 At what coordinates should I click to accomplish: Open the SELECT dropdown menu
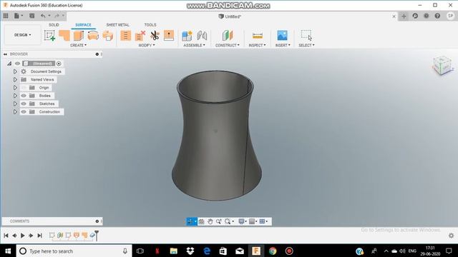click(306, 45)
